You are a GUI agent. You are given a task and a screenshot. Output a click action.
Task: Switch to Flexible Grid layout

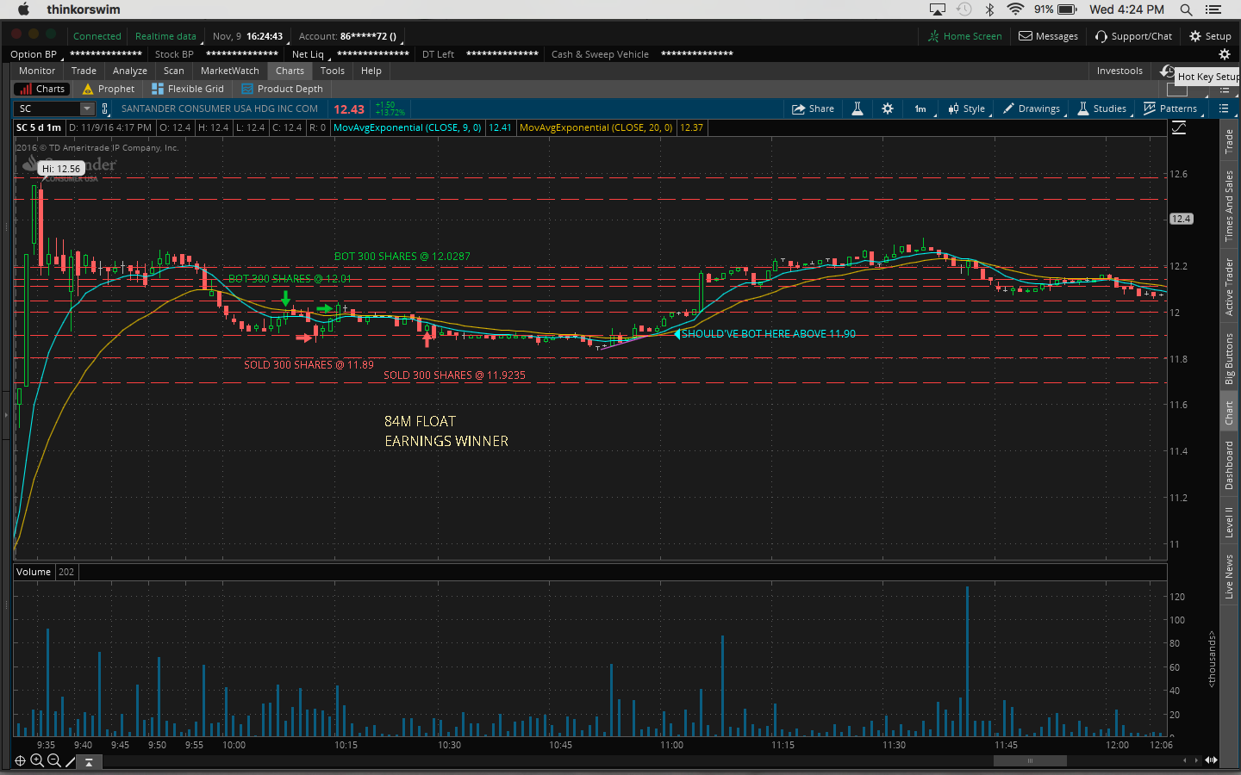pyautogui.click(x=188, y=89)
